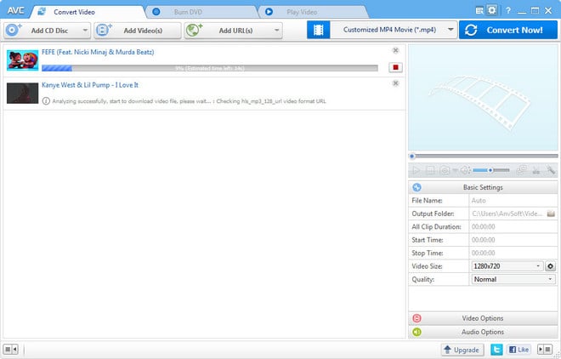Collapse the Basic Settings section
The width and height of the screenshot is (561, 359).
[483, 187]
